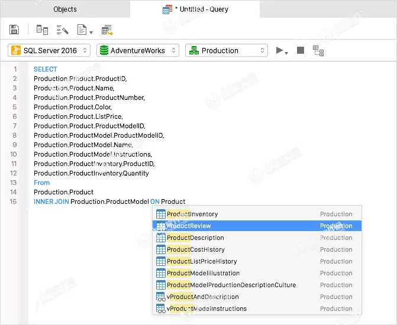Click Production.ProductModel.Instructions text
Viewport: 397px width, 325px height.
click(x=93, y=154)
